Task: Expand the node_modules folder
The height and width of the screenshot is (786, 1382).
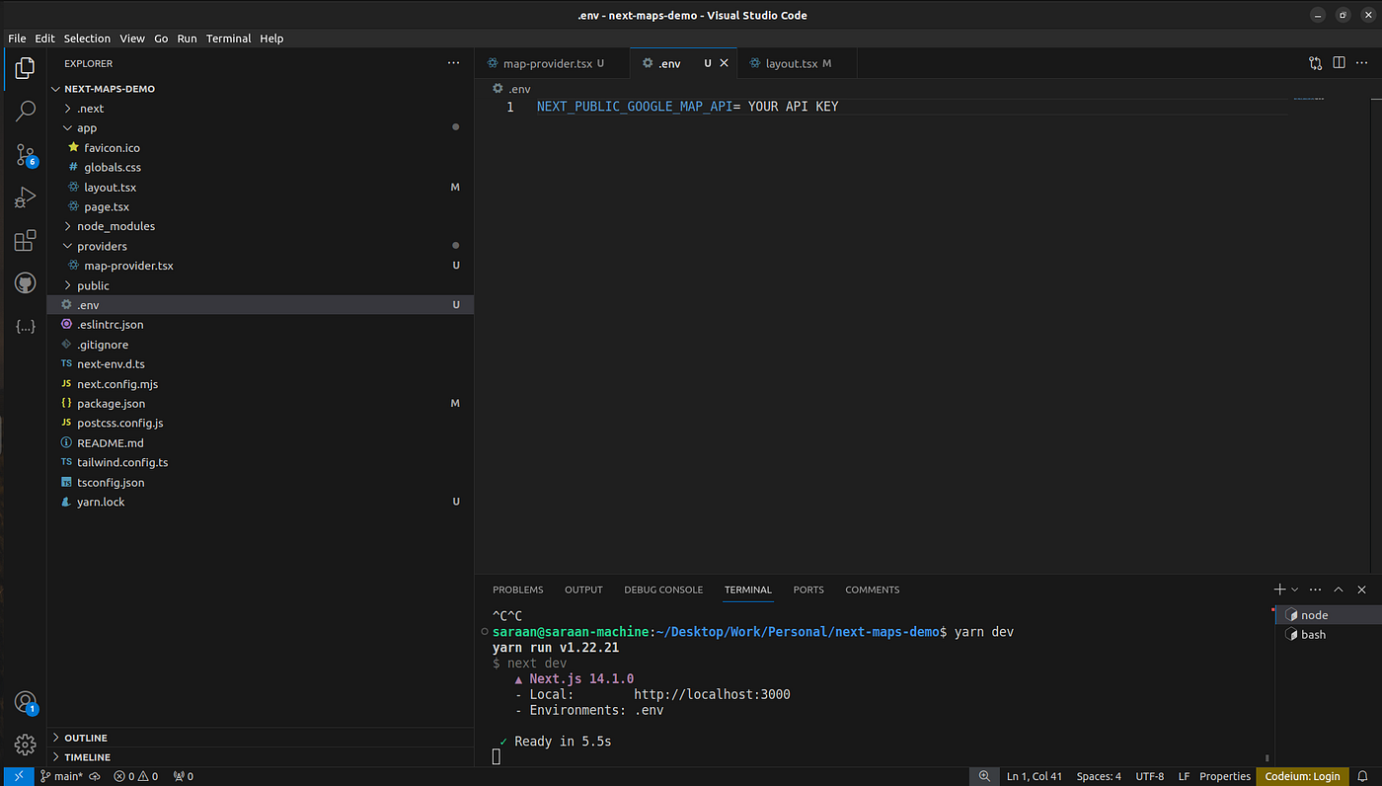Action: pos(261,226)
